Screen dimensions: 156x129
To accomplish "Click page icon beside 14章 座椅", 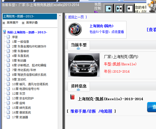I will point(8,103).
